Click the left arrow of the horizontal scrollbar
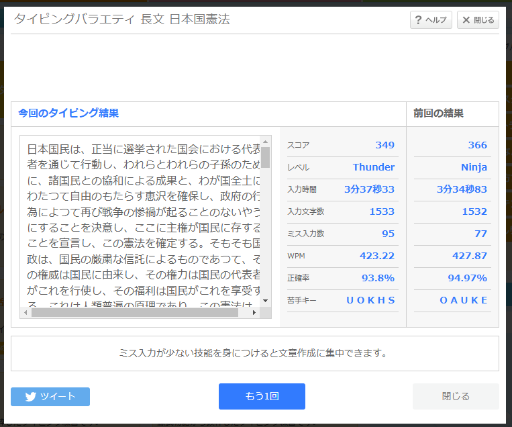 [x=26, y=313]
